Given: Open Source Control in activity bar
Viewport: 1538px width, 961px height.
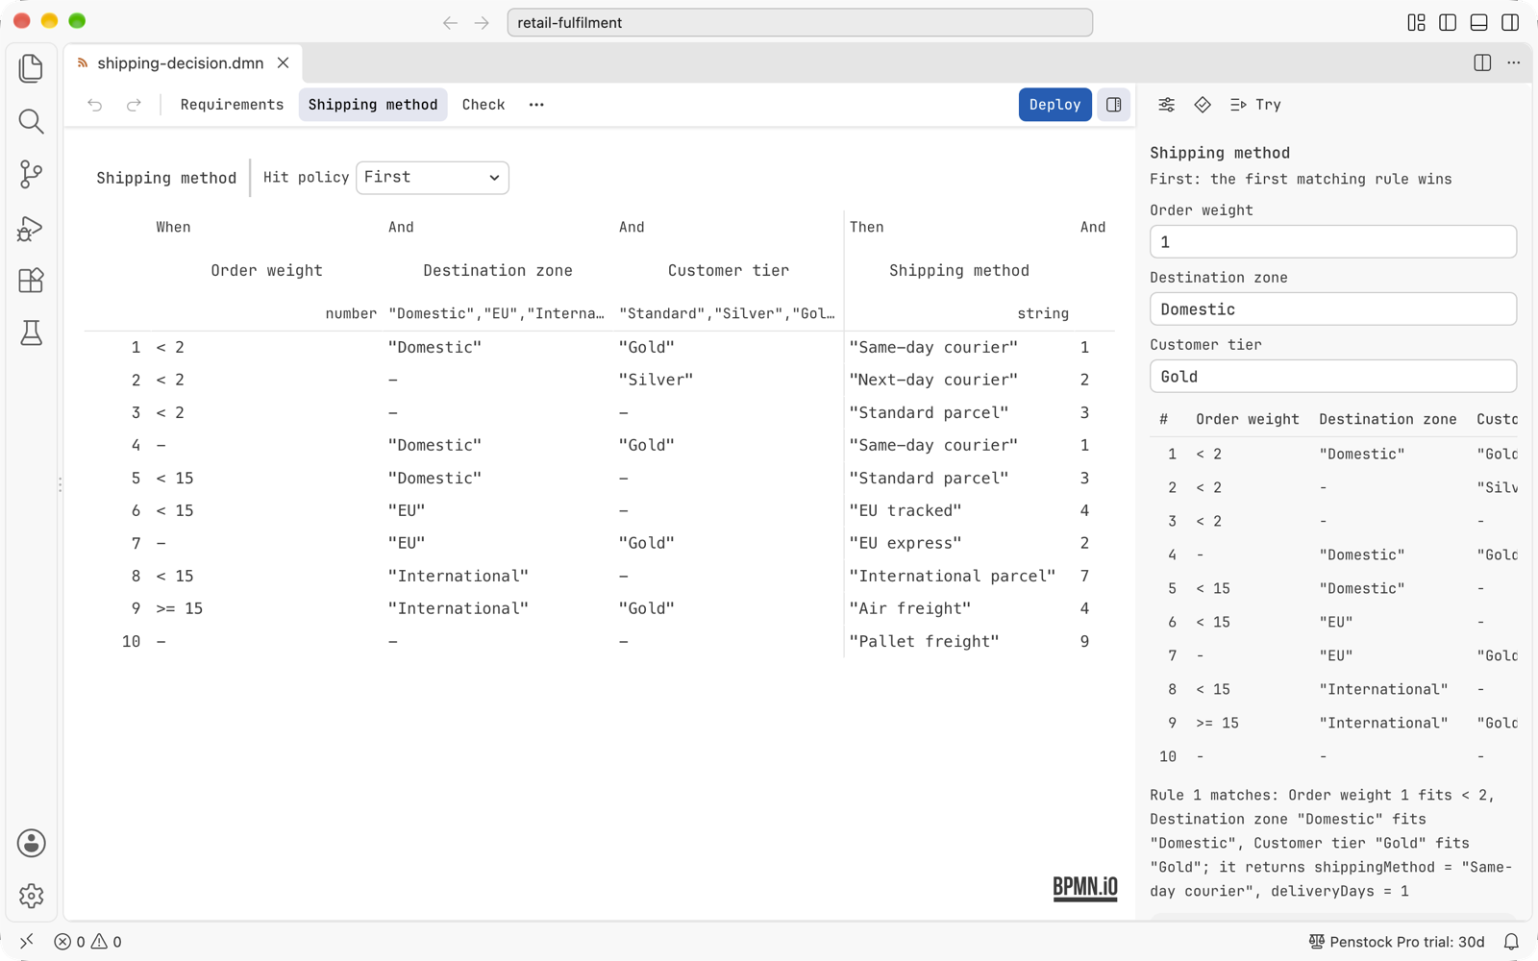Looking at the screenshot, I should tap(31, 174).
